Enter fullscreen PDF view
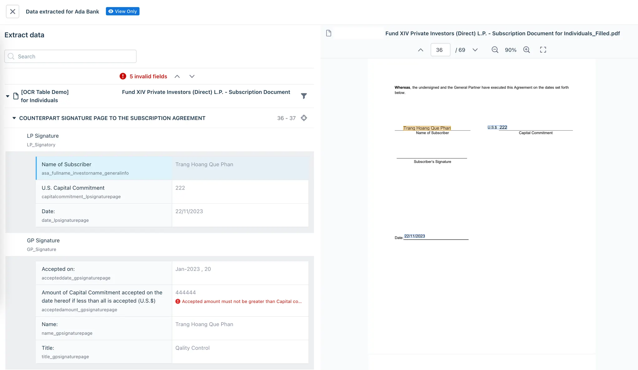The width and height of the screenshot is (638, 370). tap(543, 50)
